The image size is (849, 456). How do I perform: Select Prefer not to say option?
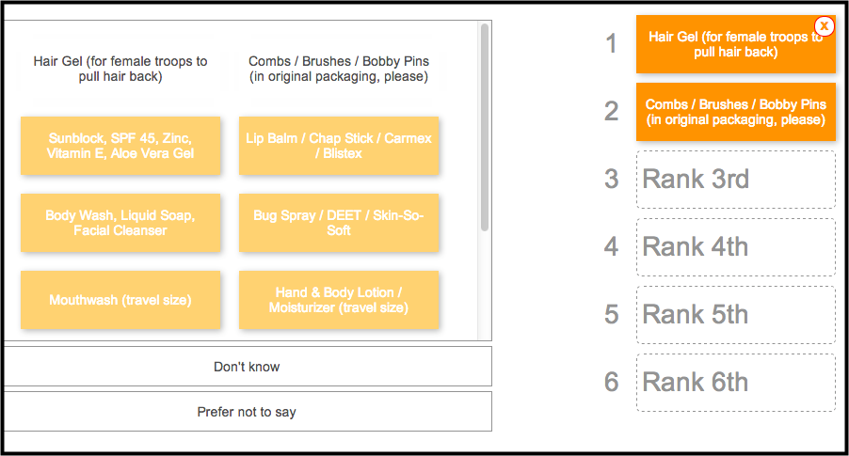tap(248, 412)
